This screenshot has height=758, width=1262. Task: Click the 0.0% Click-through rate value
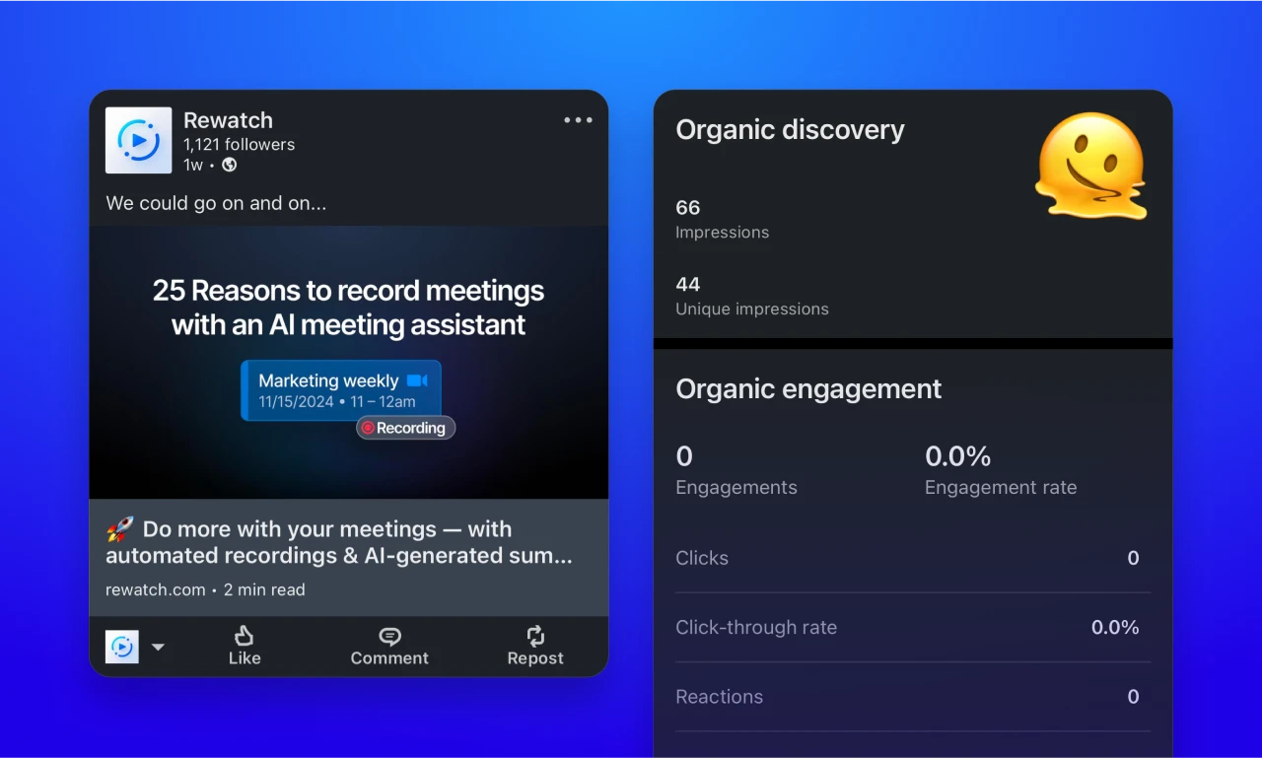pos(1115,627)
